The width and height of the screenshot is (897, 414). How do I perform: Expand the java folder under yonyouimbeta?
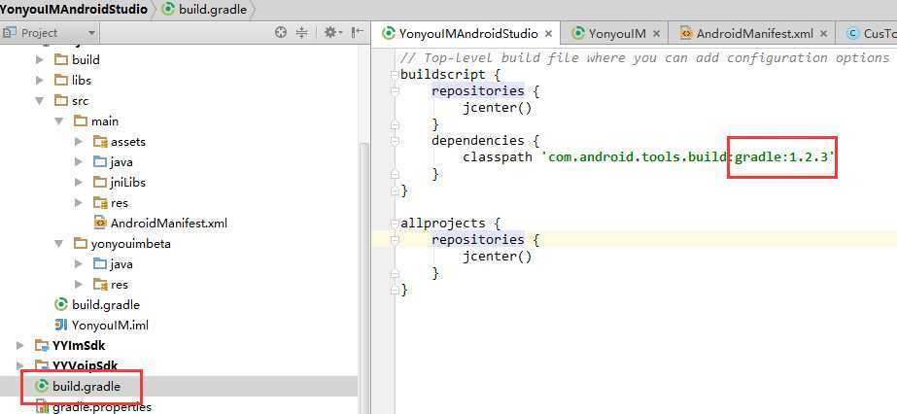[79, 264]
